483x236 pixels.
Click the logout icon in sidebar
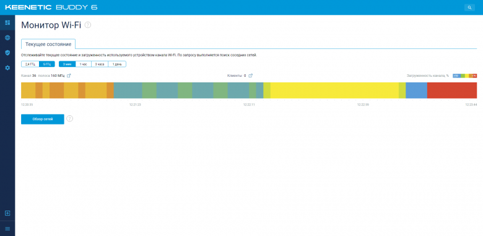pos(7,213)
